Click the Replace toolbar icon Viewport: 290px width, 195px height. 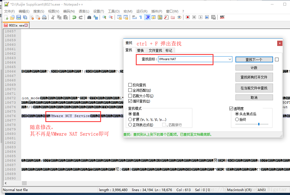(96, 17)
